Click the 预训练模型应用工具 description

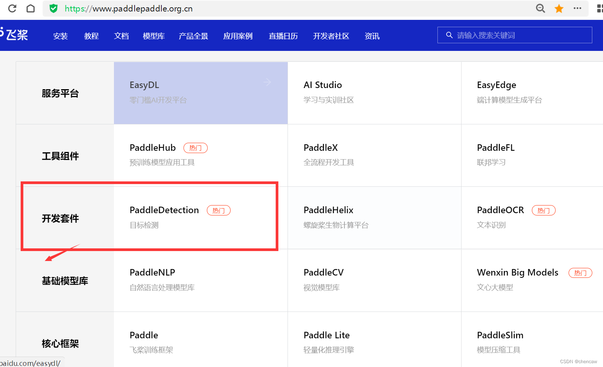162,163
